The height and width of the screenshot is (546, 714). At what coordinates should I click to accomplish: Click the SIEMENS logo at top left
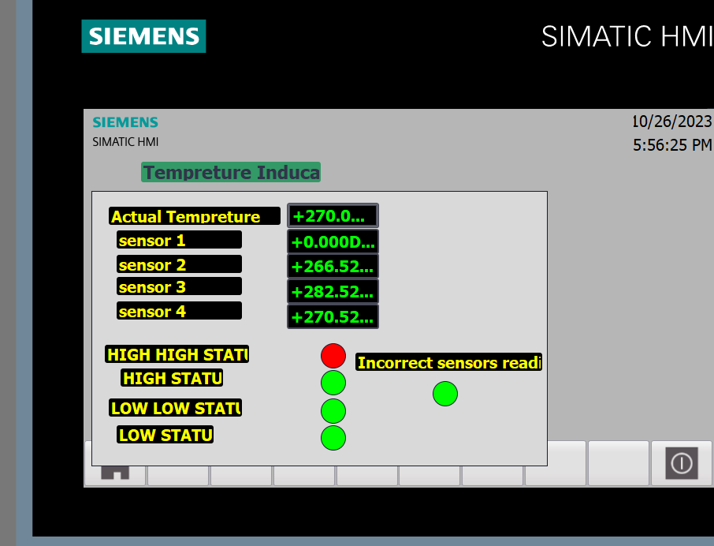tap(143, 36)
